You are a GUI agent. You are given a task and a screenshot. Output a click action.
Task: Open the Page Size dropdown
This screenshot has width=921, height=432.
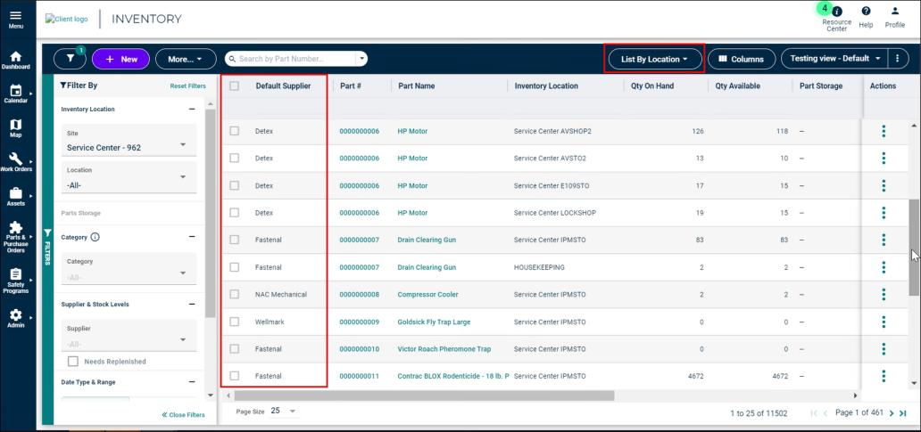pyautogui.click(x=283, y=411)
